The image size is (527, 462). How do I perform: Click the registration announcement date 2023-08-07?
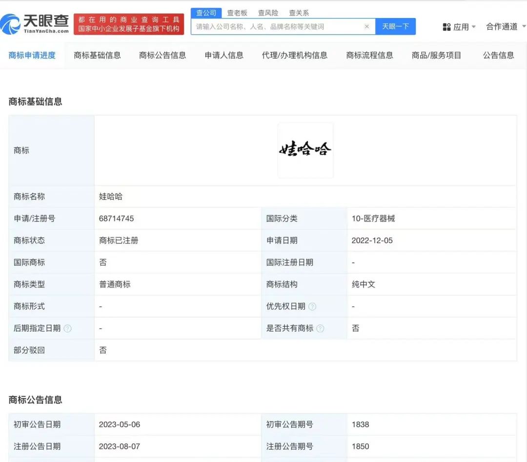click(120, 446)
